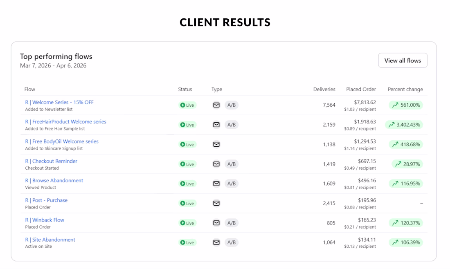Click the Placed Order column header
The width and height of the screenshot is (450, 269).
361,89
